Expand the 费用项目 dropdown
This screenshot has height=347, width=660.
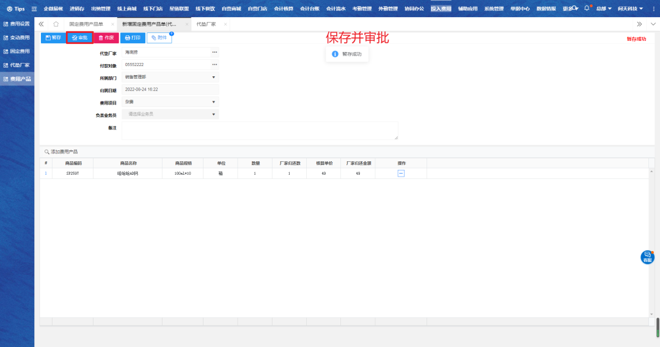pyautogui.click(x=214, y=102)
